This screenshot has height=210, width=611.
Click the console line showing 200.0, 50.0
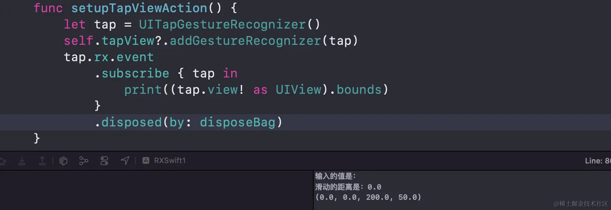tap(368, 197)
